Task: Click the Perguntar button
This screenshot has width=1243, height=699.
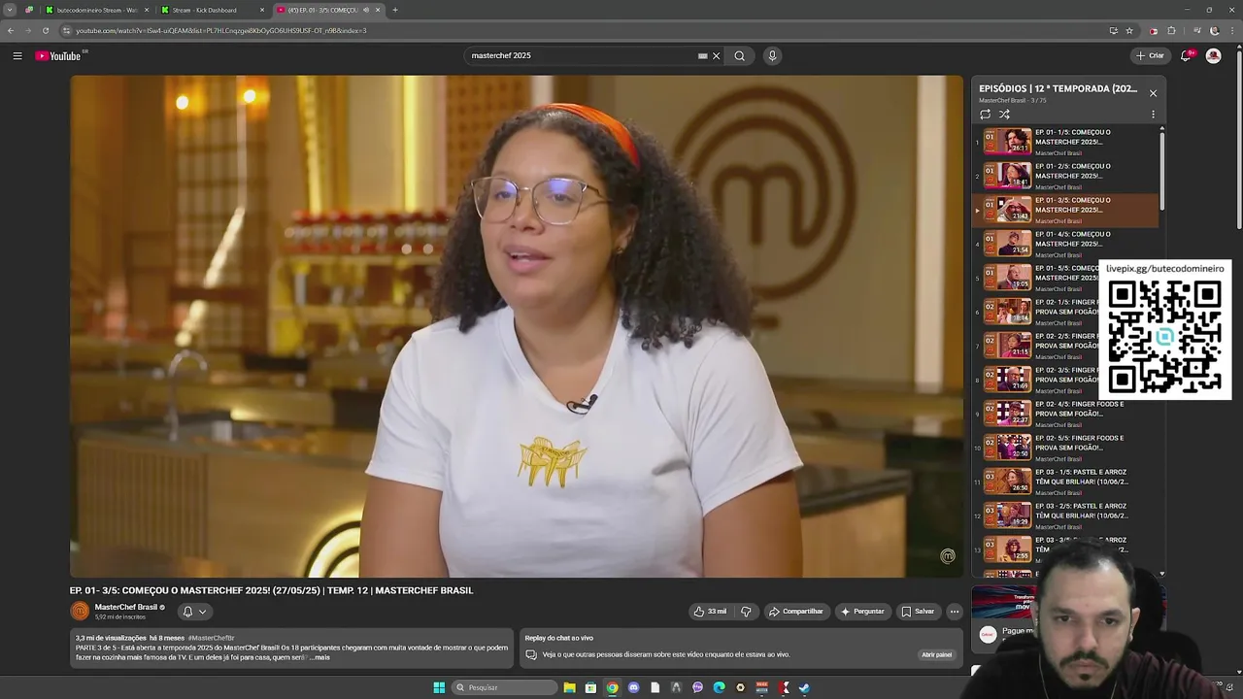Action: click(862, 612)
